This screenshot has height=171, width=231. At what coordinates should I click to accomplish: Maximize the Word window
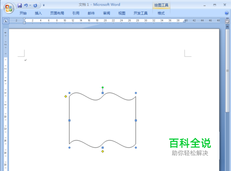pos(214,5)
